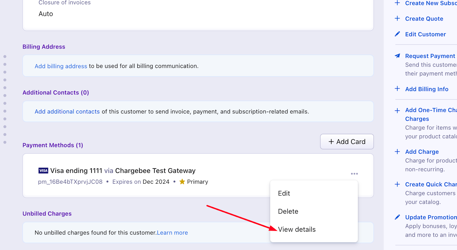This screenshot has height=250, width=457.
Task: Click the pencil icon beside Update Promotion
Action: point(397,217)
